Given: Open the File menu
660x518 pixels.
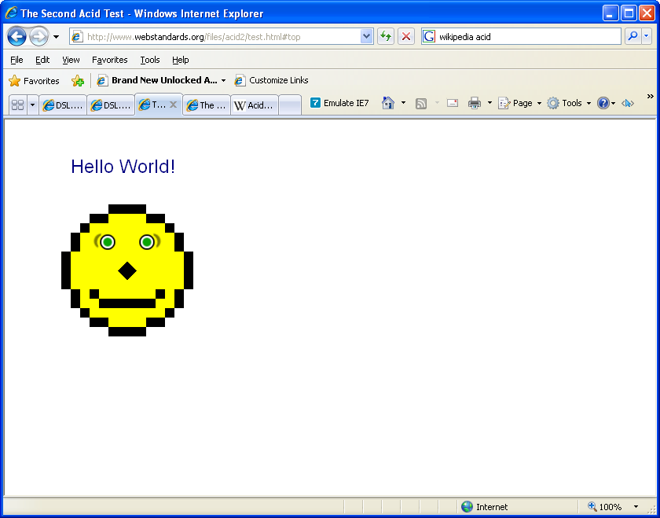Looking at the screenshot, I should 16,60.
